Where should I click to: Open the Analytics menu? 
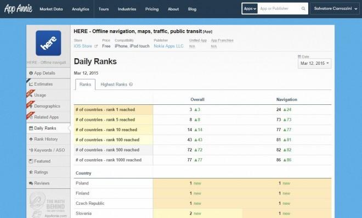click(x=80, y=9)
